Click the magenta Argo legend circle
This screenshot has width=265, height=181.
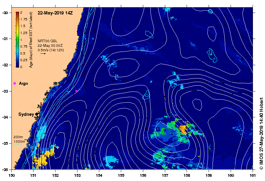point(15,83)
